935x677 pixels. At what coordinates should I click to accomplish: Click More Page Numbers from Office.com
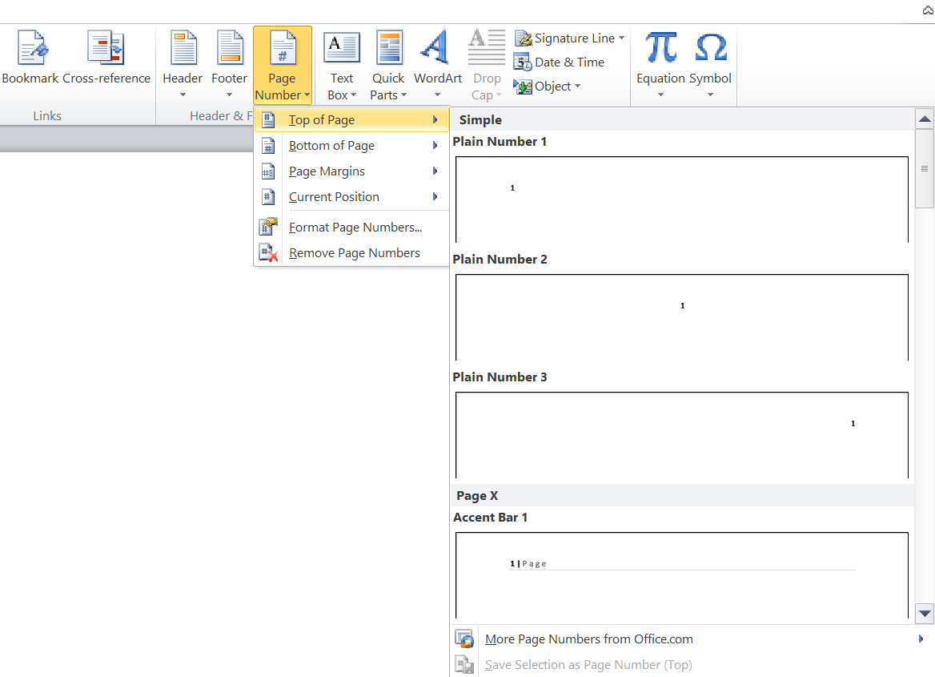588,639
